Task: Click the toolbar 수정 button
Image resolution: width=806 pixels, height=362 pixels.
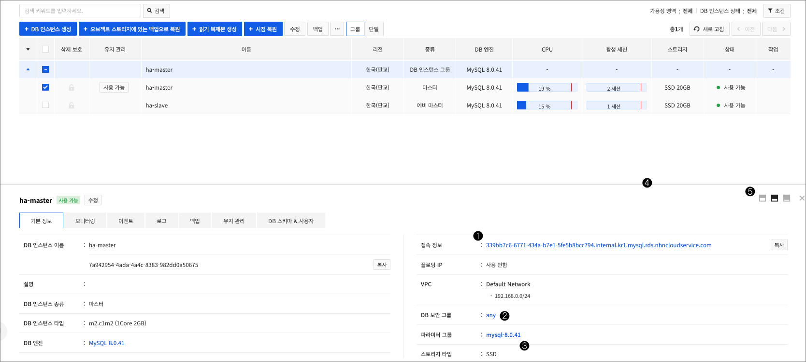Action: (x=295, y=29)
